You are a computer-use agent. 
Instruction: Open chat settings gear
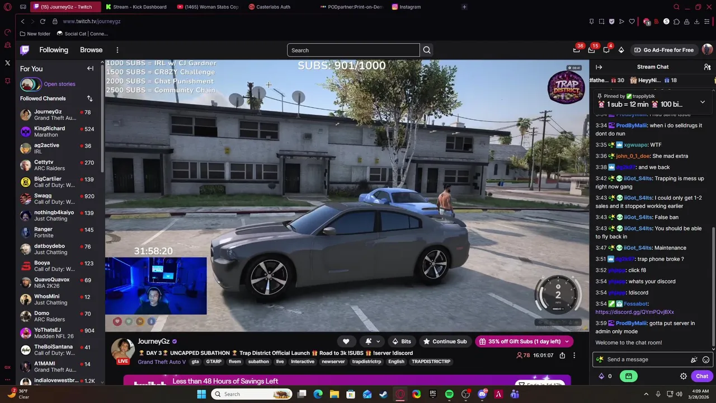pyautogui.click(x=684, y=376)
